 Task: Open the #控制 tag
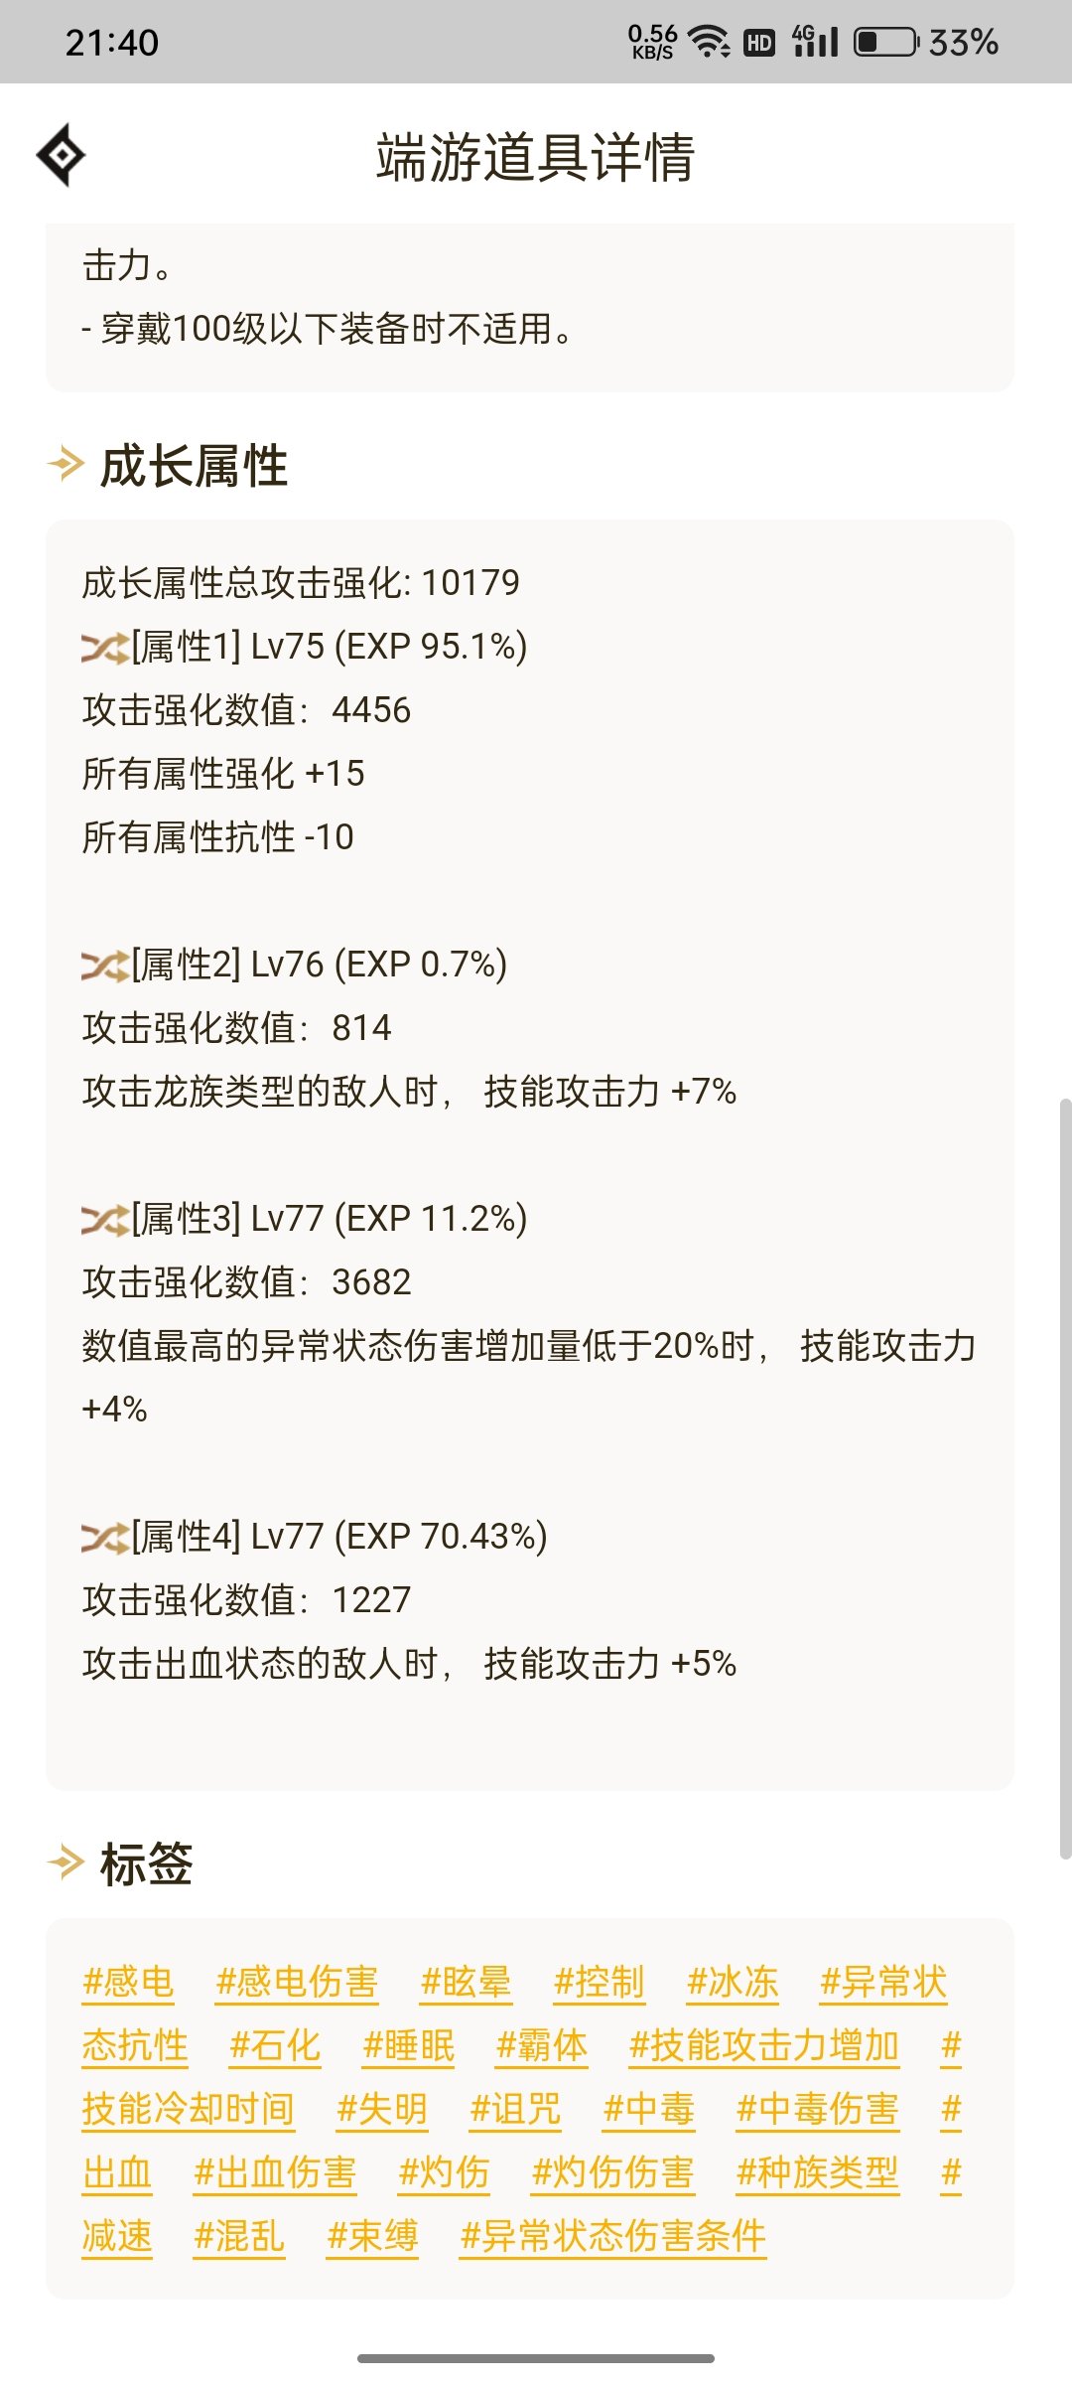click(x=599, y=1983)
